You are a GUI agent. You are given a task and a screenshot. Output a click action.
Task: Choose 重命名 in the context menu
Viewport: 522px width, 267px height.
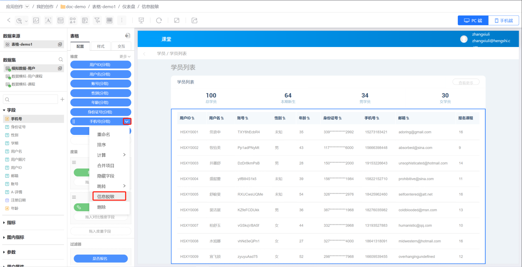[x=103, y=135]
